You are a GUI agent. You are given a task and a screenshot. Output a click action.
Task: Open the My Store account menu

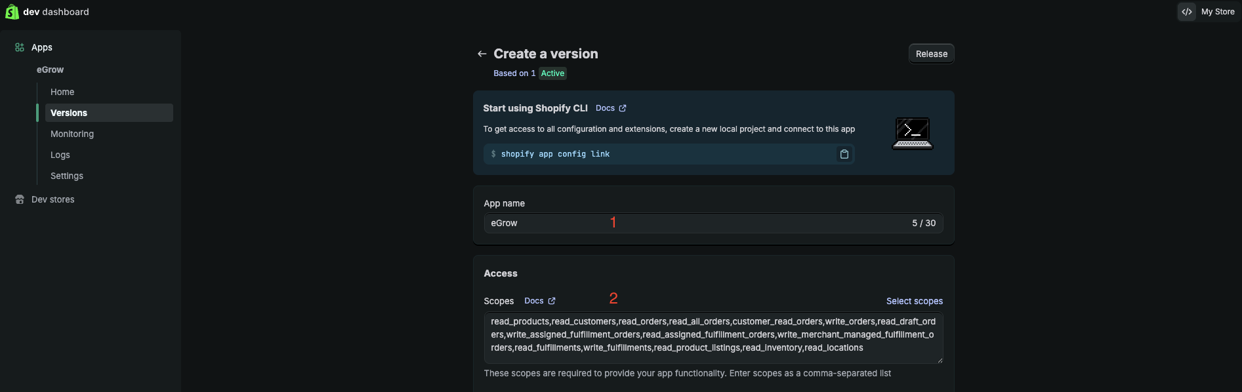click(1218, 12)
